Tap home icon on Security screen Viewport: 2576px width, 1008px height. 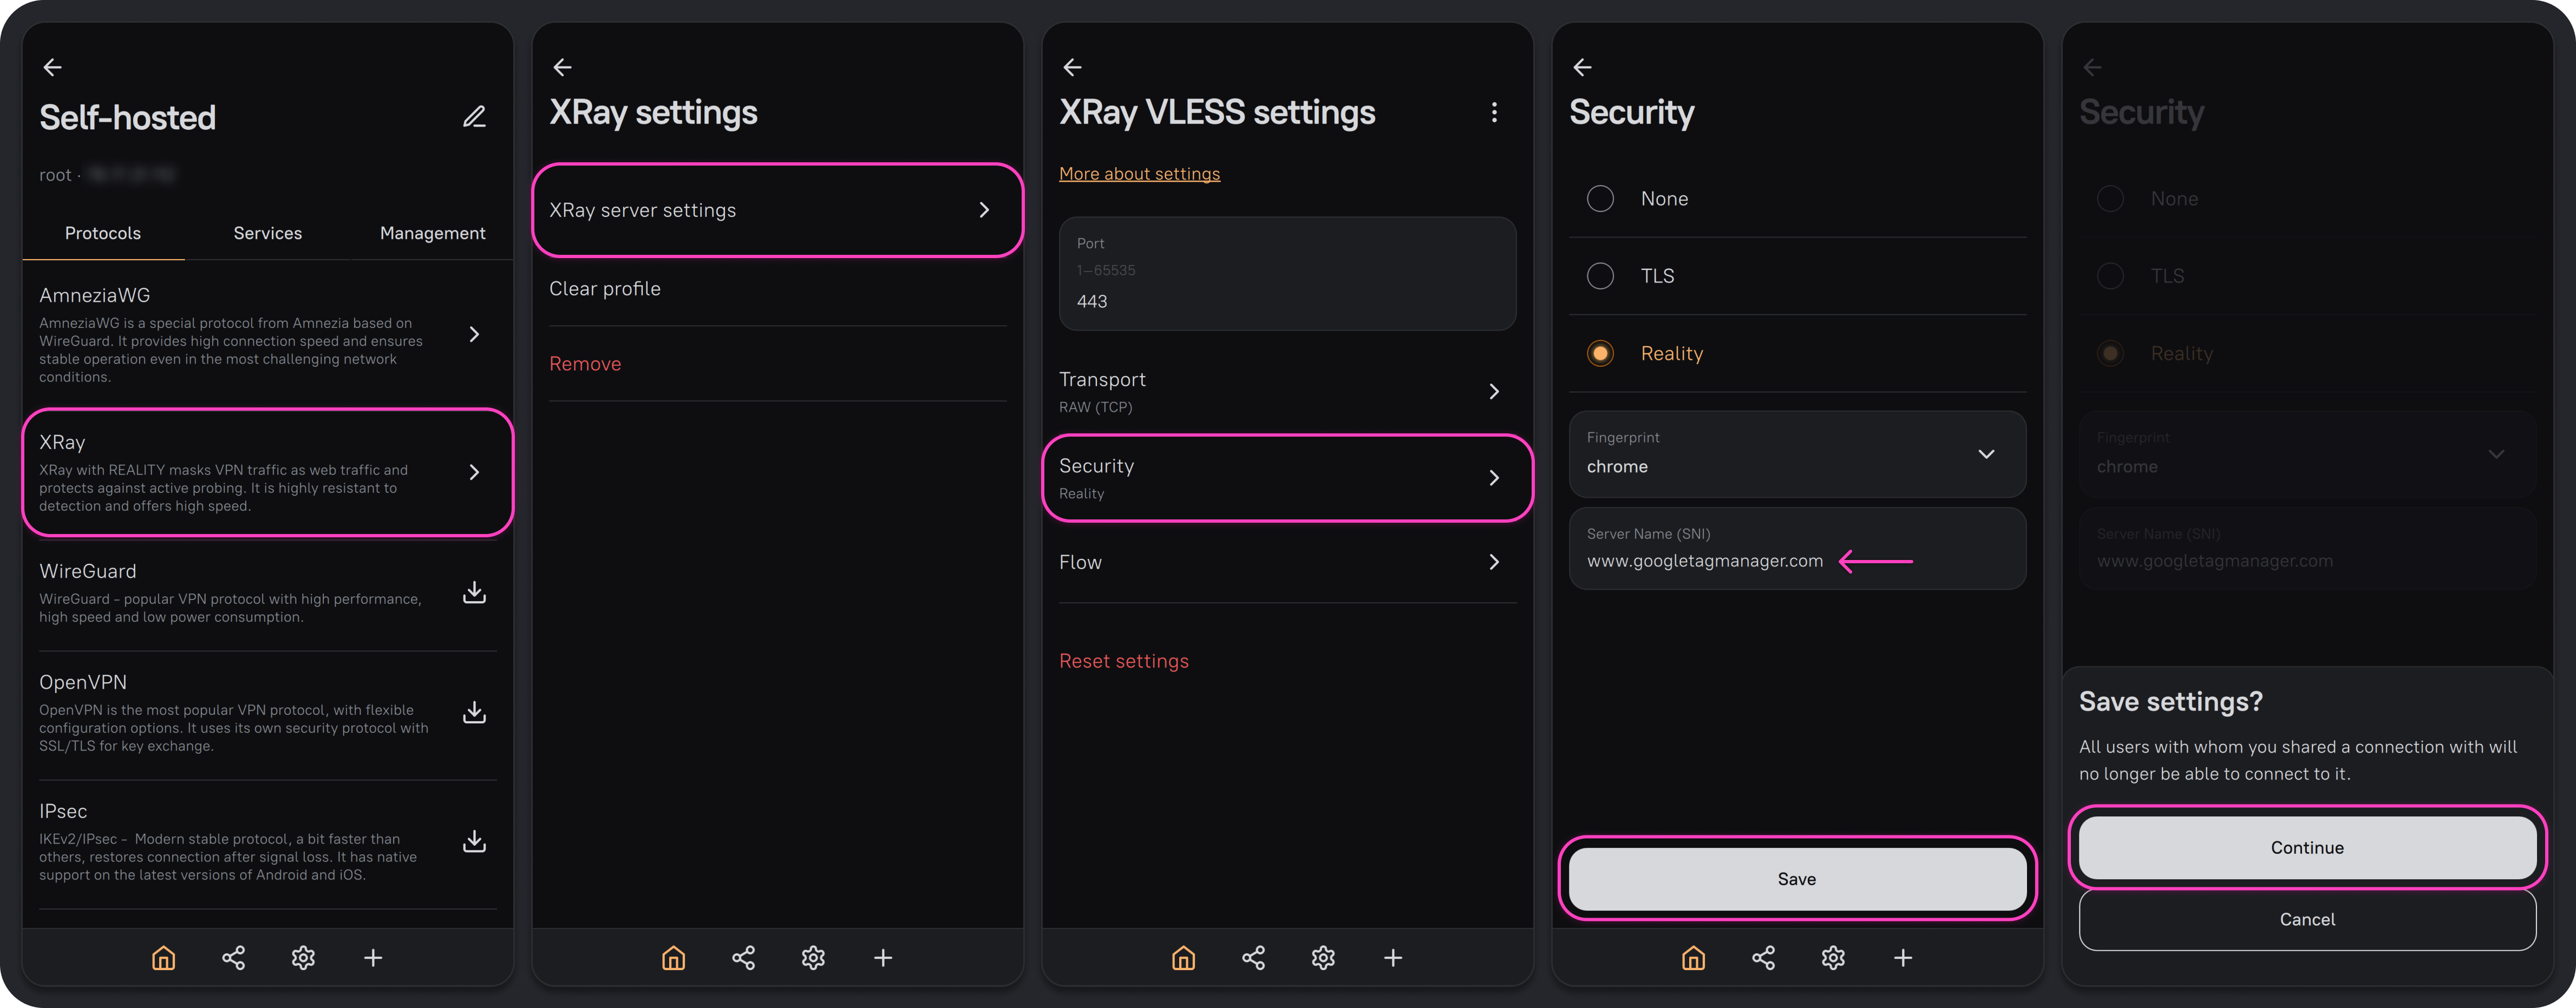click(x=1693, y=958)
